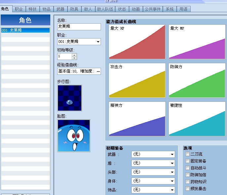
Task: Open the 用语 tab
Action: point(183,9)
